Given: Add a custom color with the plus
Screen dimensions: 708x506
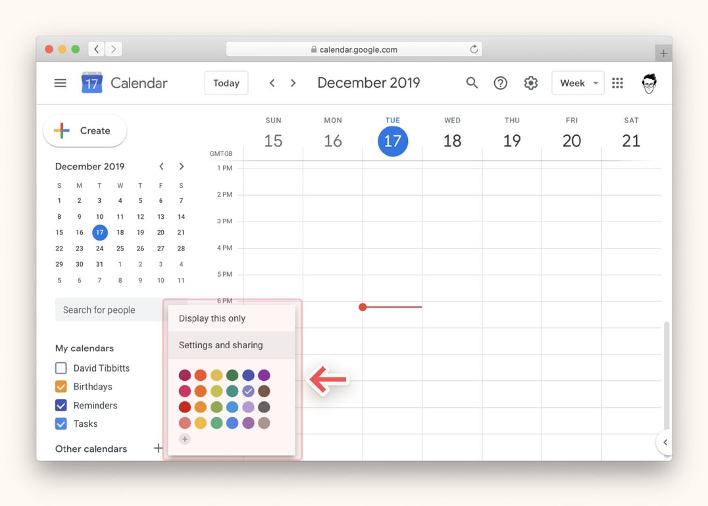Looking at the screenshot, I should point(185,439).
